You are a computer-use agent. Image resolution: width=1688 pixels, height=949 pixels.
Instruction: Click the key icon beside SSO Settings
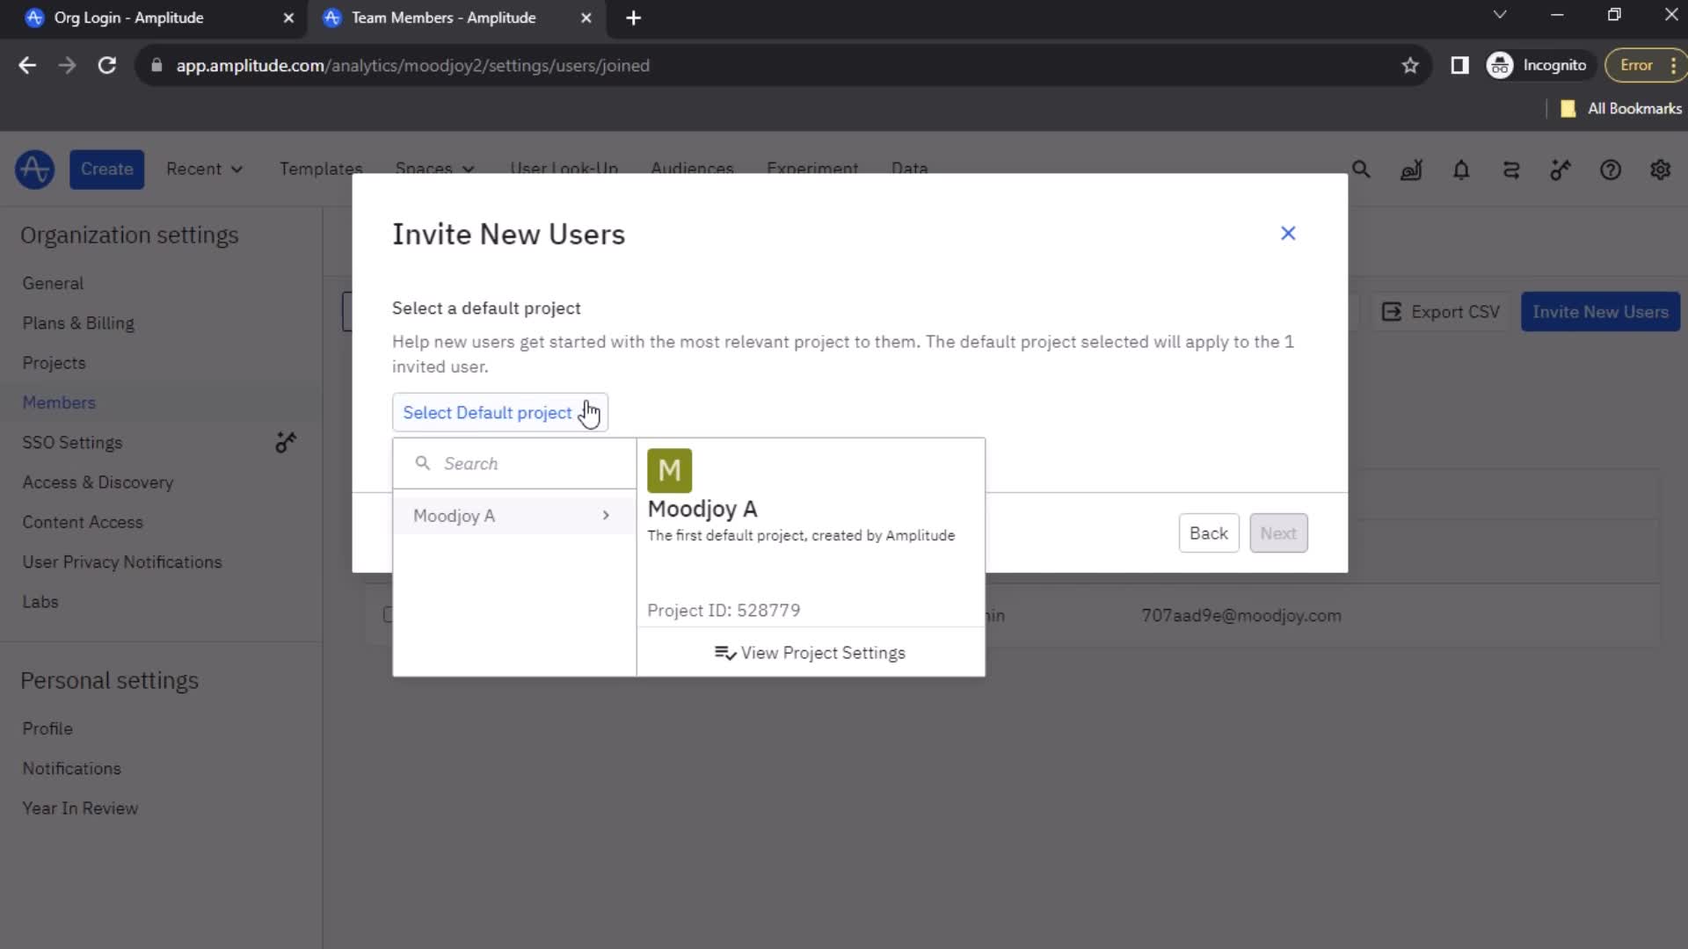click(286, 442)
